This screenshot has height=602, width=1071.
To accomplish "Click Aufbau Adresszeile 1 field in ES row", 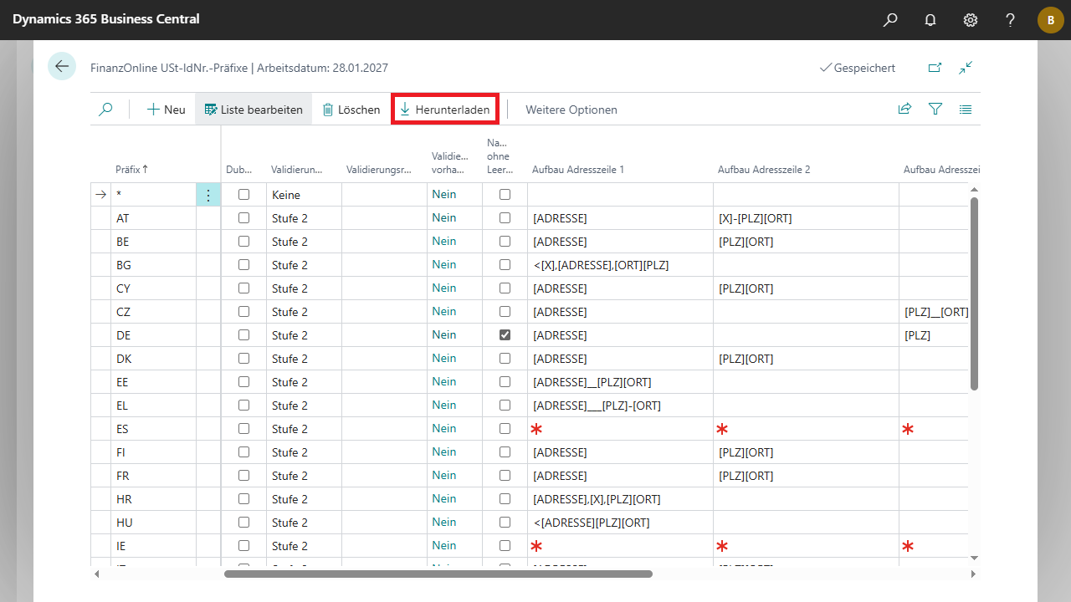I will pos(620,429).
